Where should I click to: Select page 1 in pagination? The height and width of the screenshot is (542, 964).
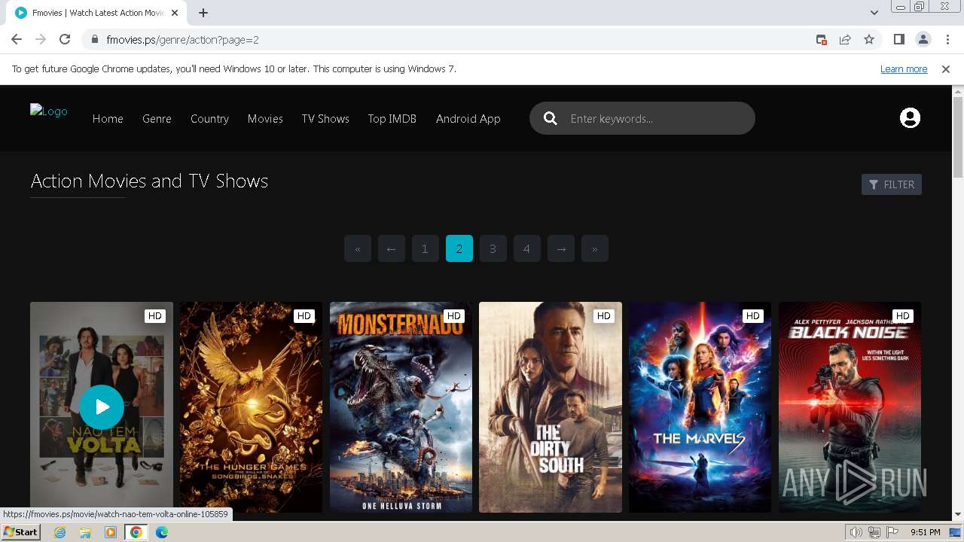[425, 248]
